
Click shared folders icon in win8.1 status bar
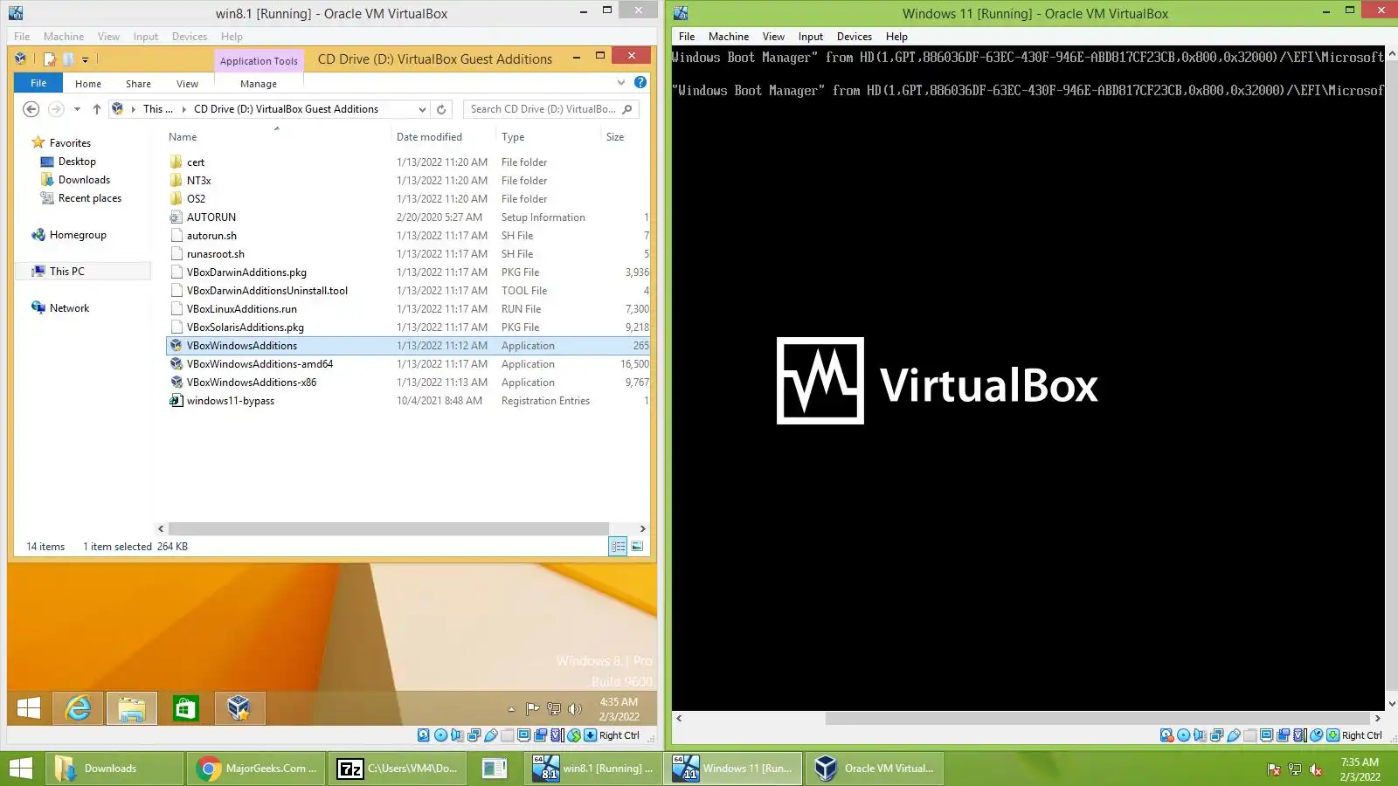pyautogui.click(x=508, y=735)
